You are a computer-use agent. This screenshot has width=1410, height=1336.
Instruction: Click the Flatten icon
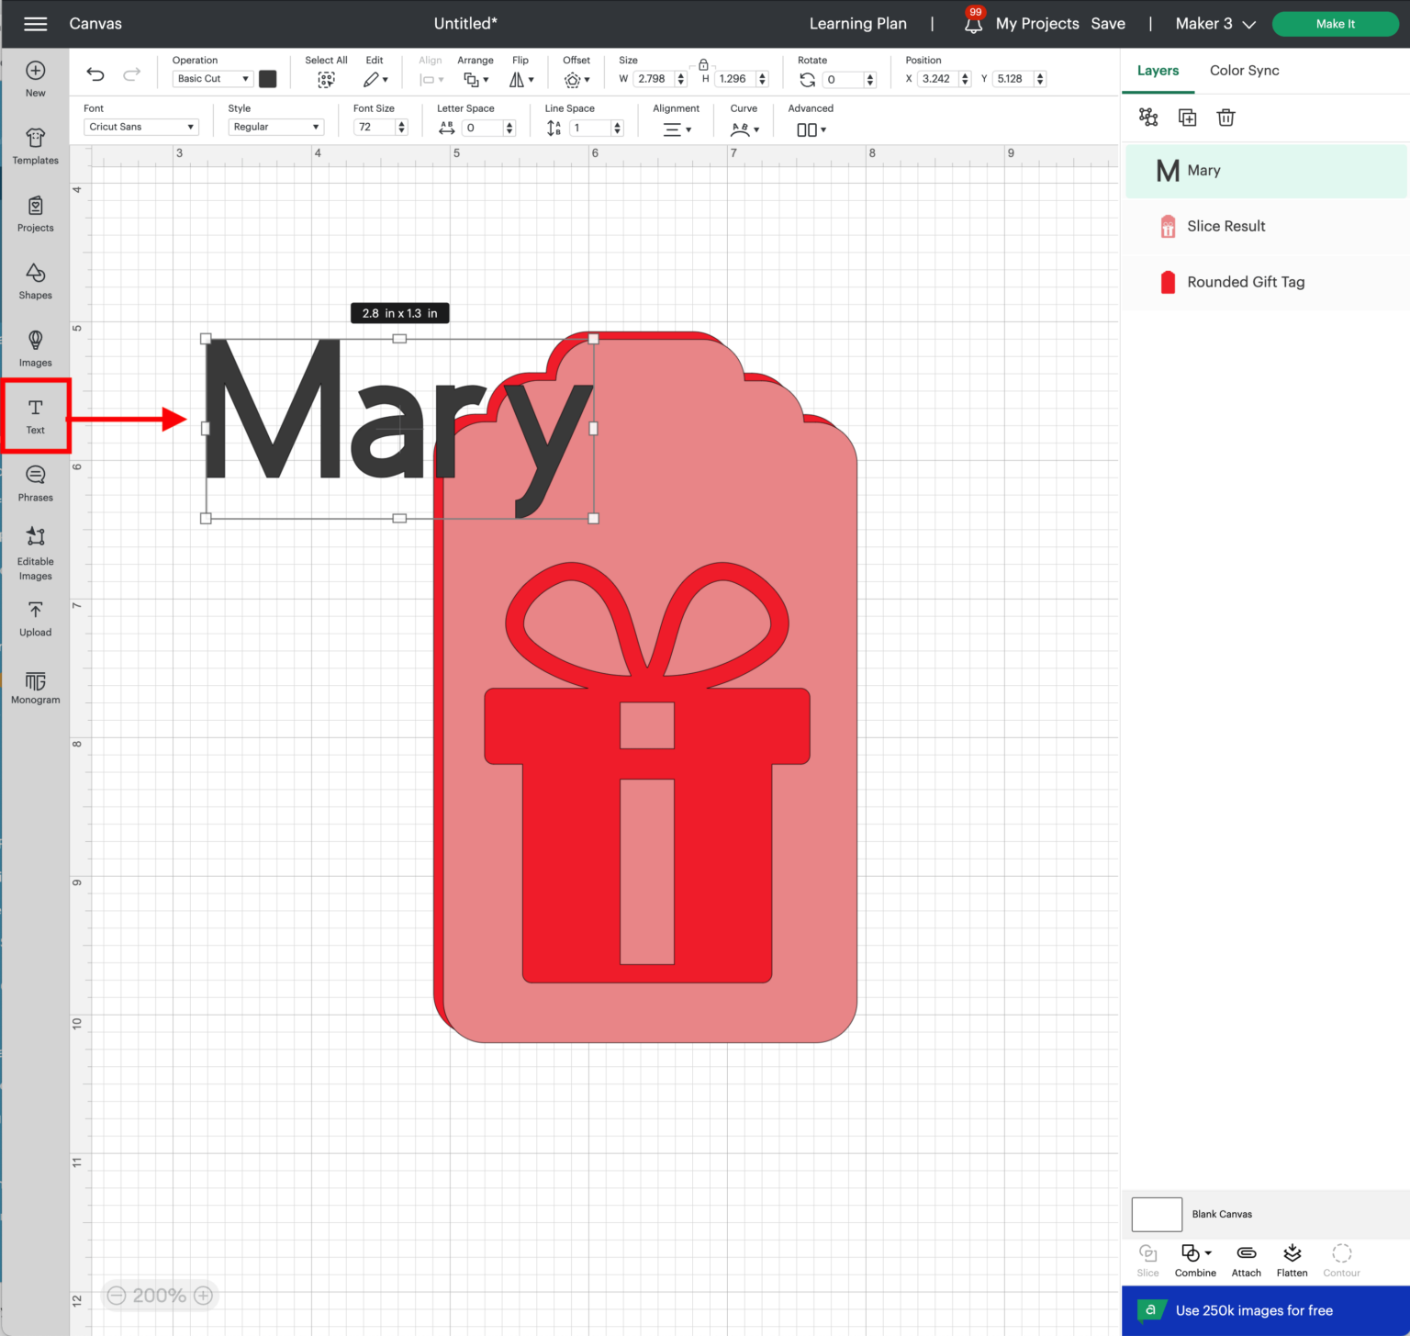point(1292,1258)
